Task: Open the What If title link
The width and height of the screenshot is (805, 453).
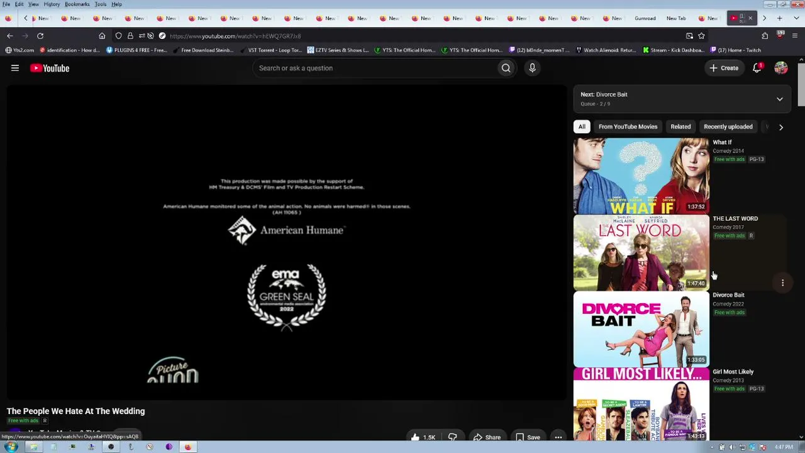Action: click(722, 143)
